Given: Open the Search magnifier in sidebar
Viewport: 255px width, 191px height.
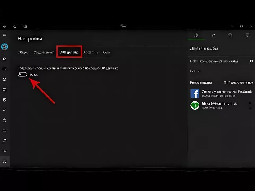Looking at the screenshot, I should 5,141.
